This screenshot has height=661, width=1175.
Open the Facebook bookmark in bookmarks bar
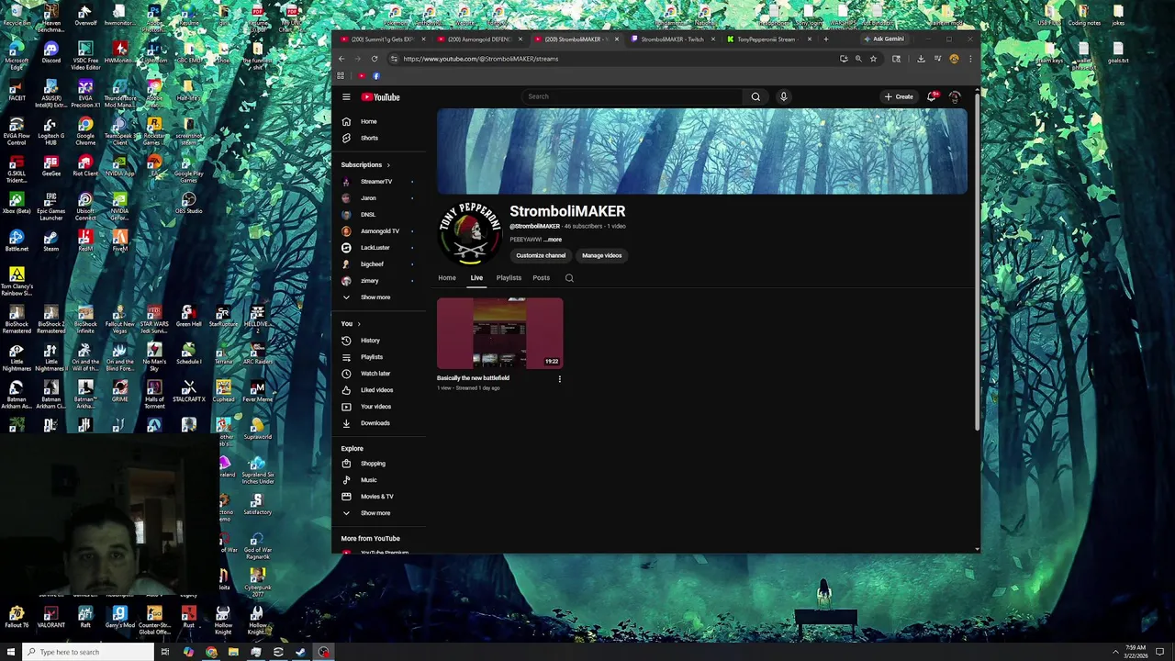click(x=376, y=76)
